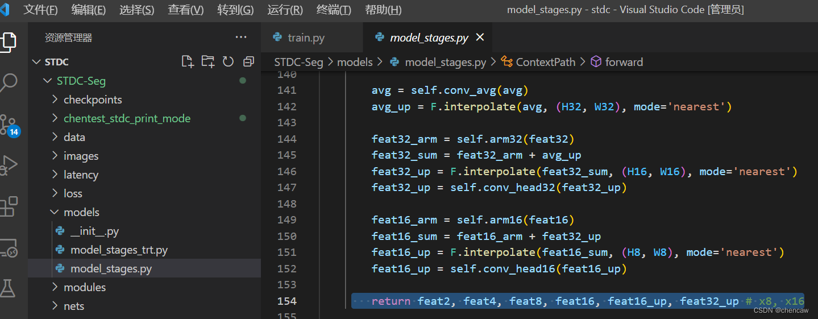Image resolution: width=818 pixels, height=319 pixels.
Task: Expand the checkpoints folder
Action: pyautogui.click(x=55, y=100)
